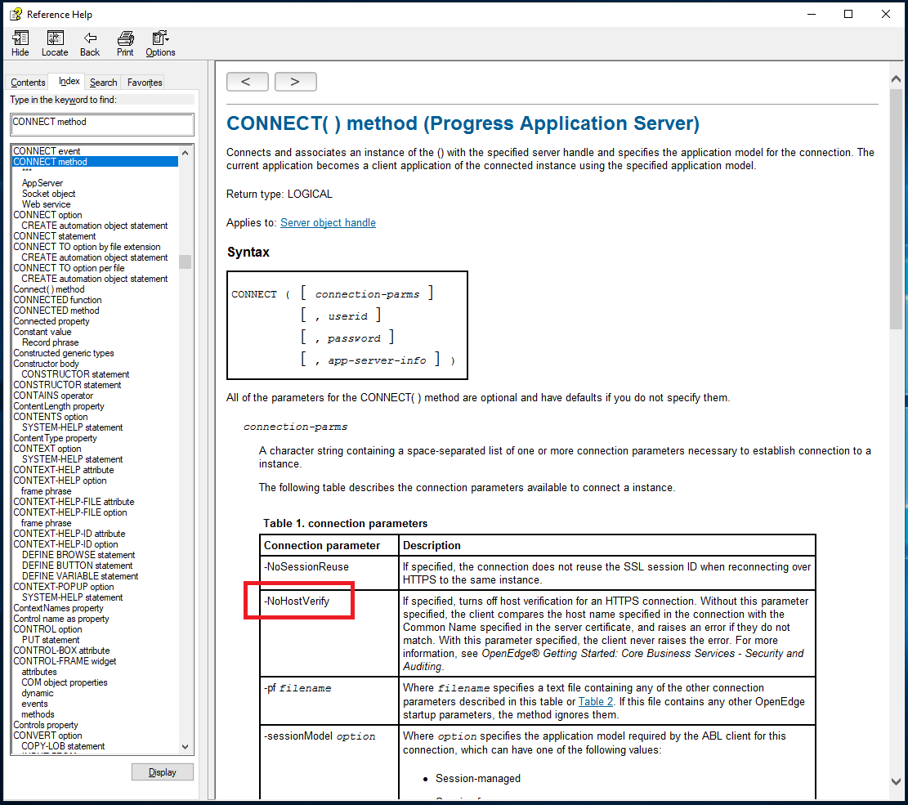
Task: Select 'CONTEXT-POPUP option' index entry
Action: (x=64, y=587)
